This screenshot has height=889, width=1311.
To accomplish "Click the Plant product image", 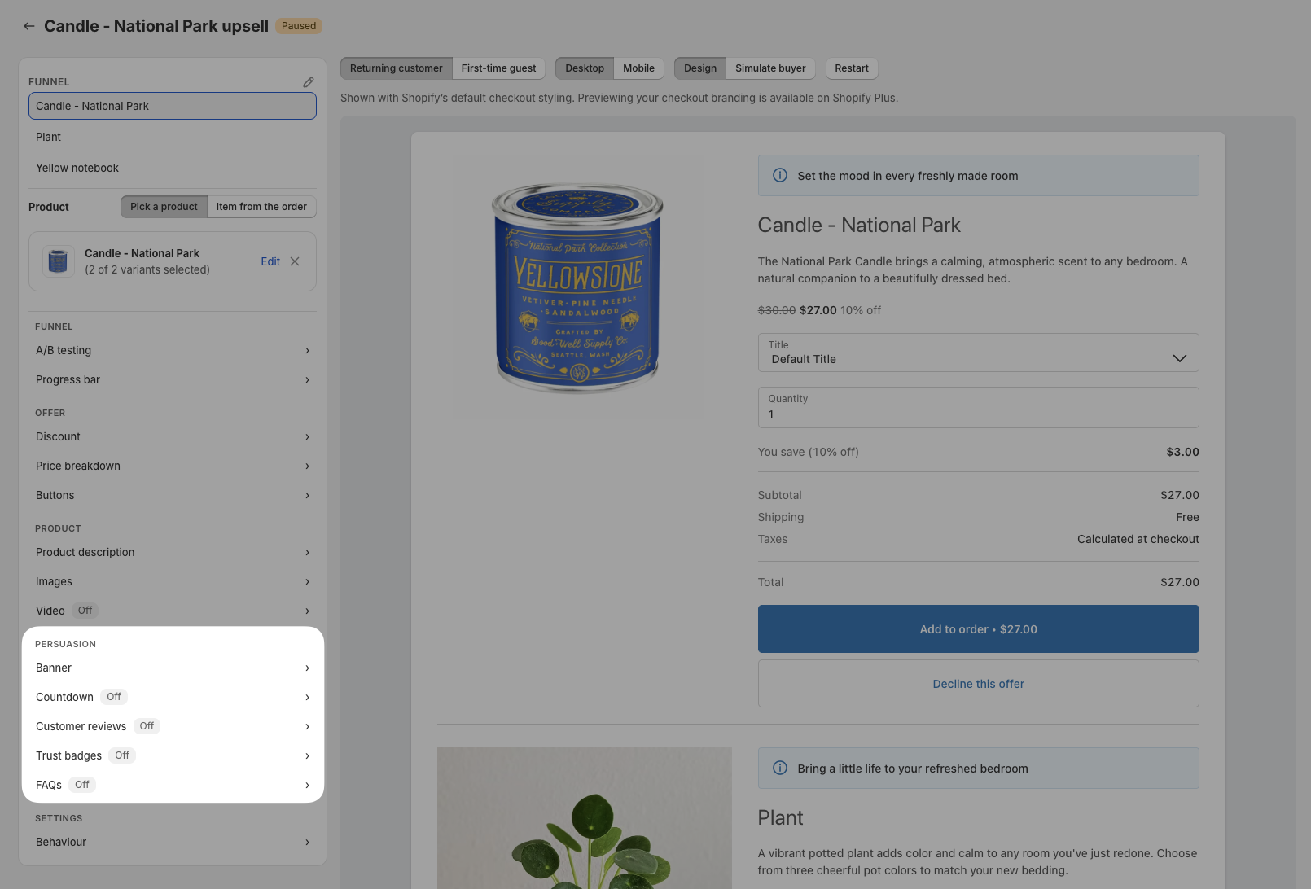I will click(x=585, y=818).
